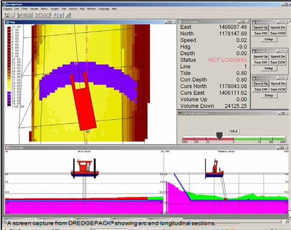The image size is (291, 230).
Task: Click Speed Up in Depth Gauge window
Action: point(260,84)
